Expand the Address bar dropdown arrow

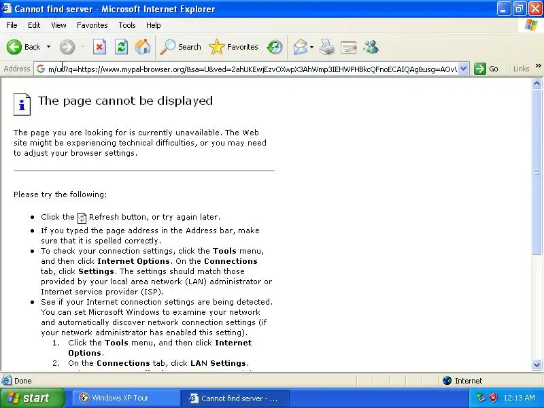point(464,69)
